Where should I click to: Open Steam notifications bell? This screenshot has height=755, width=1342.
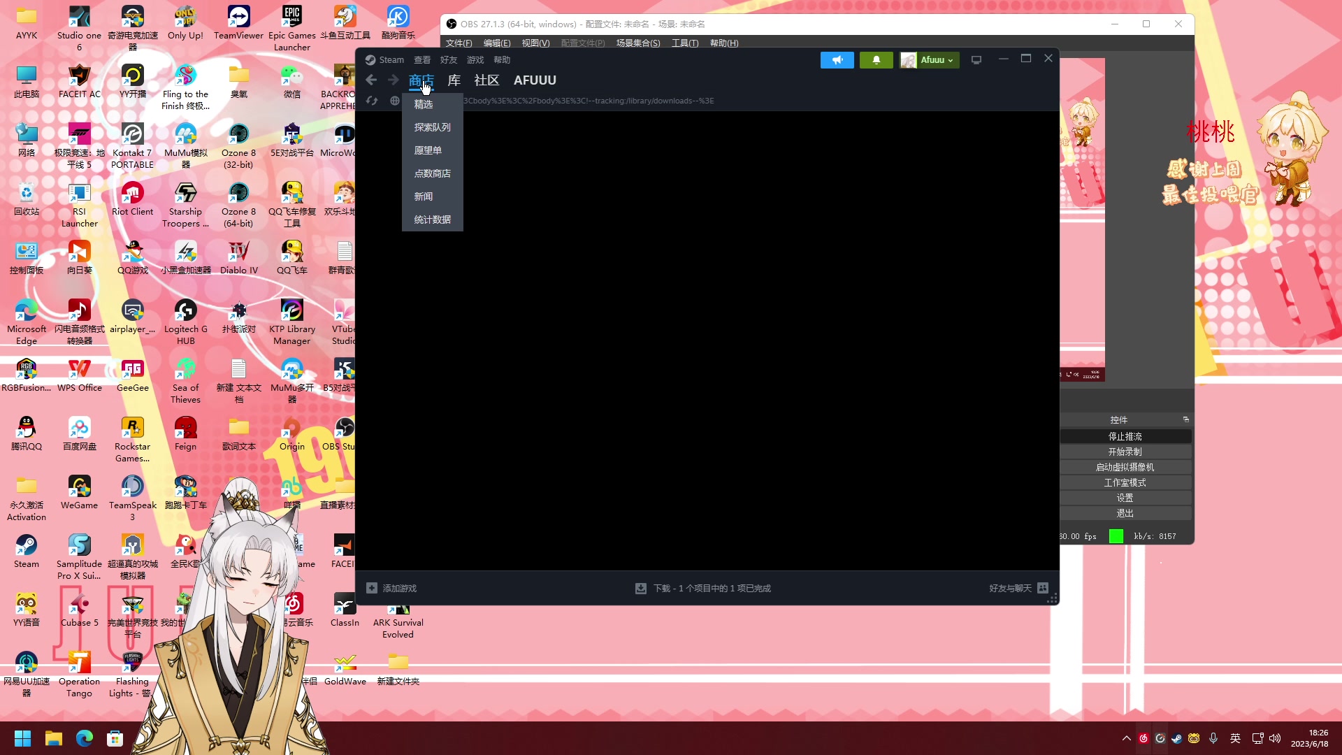point(876,60)
